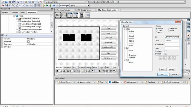Collapse the &File node in Content tree
Screen dimensions: 191x107
125,29
